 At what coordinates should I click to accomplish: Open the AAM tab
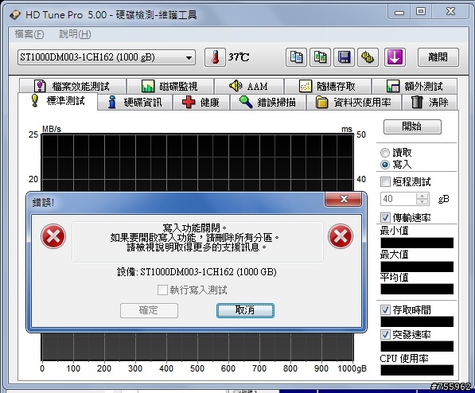[249, 87]
